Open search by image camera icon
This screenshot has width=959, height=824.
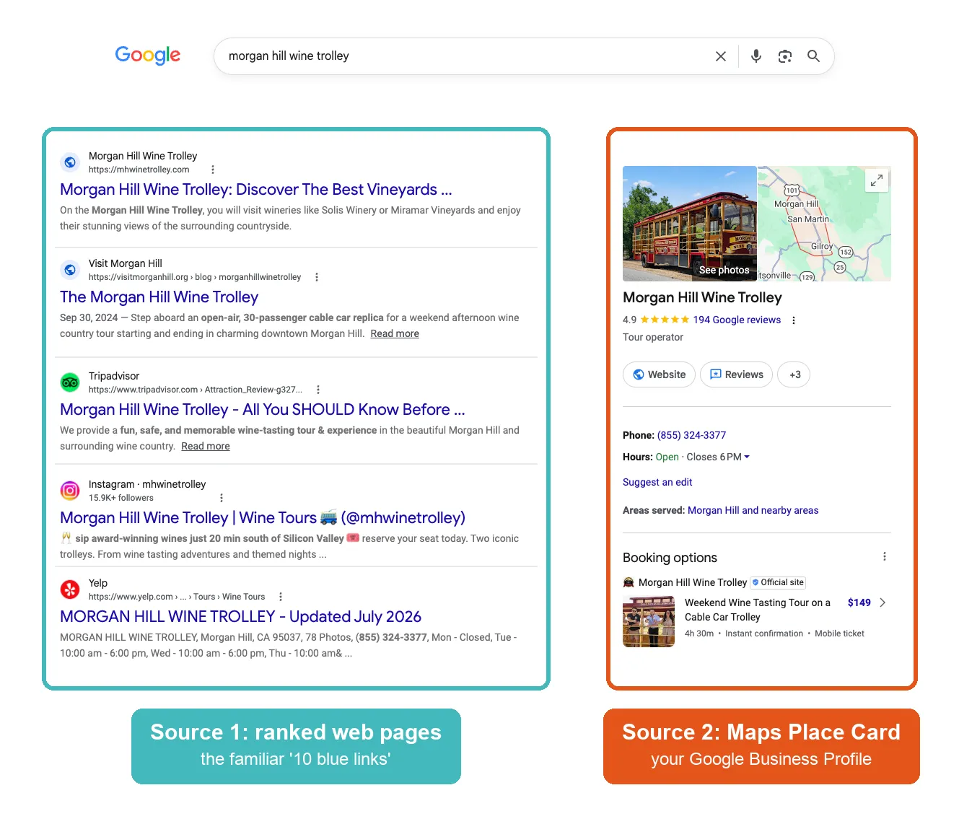point(785,56)
